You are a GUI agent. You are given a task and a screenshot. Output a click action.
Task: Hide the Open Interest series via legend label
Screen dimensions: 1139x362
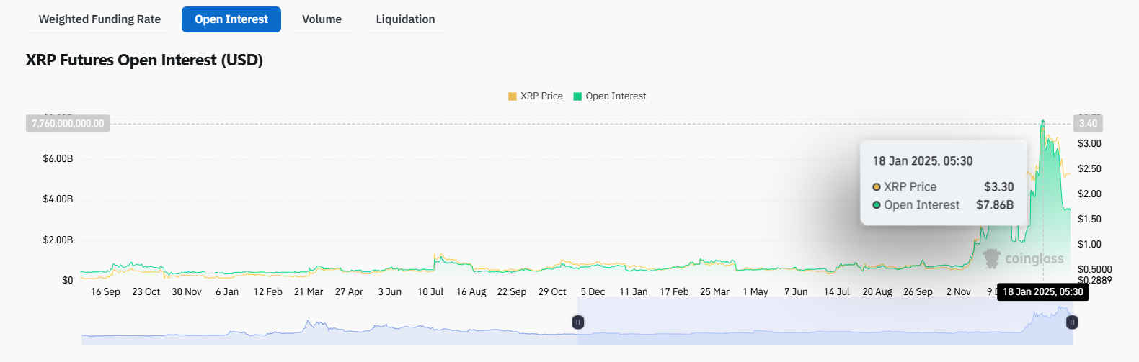(x=616, y=96)
